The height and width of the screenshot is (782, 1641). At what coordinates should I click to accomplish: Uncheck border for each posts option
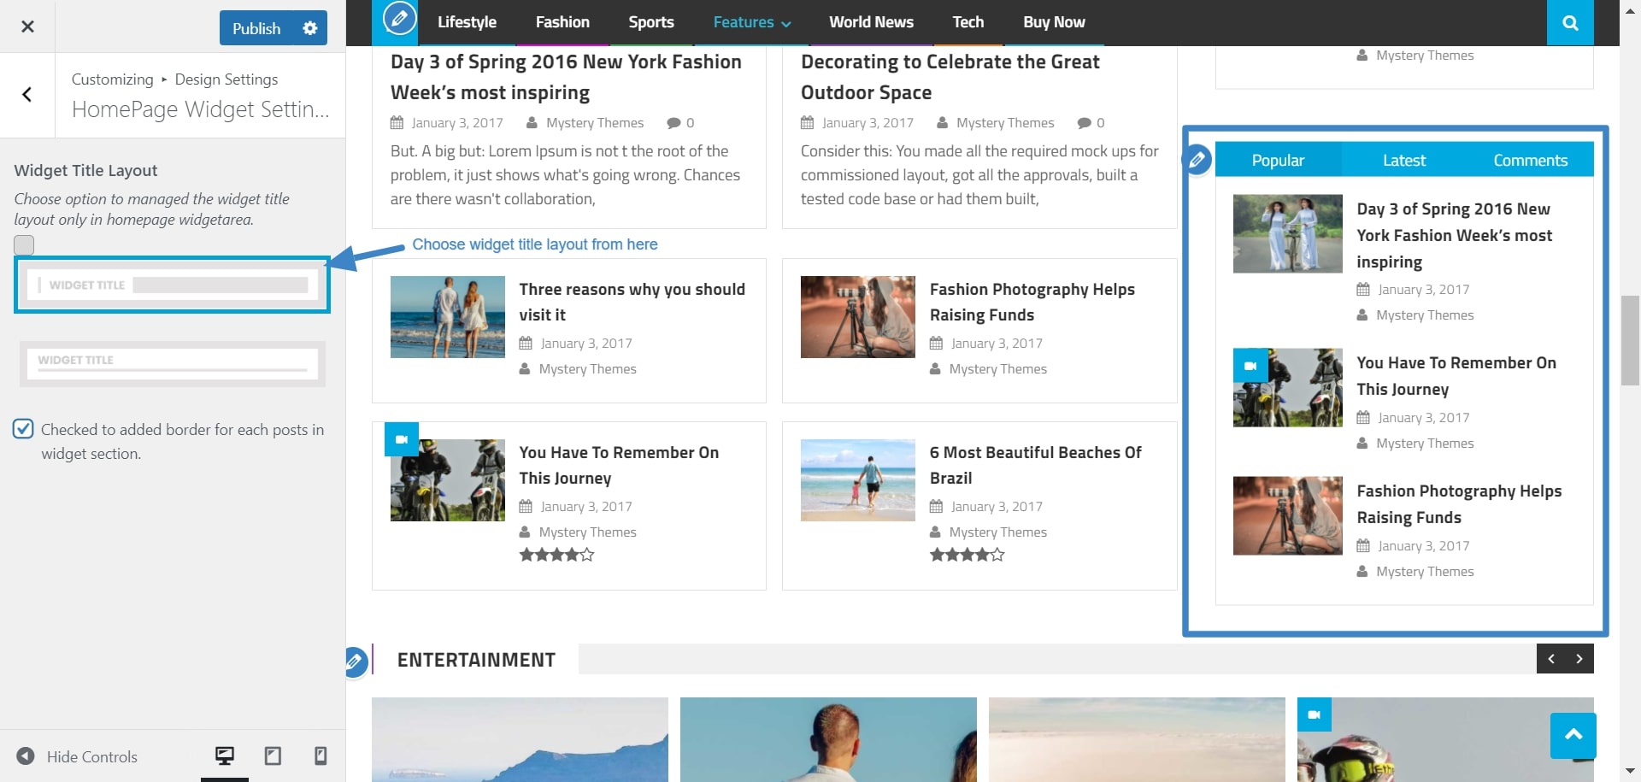[23, 428]
